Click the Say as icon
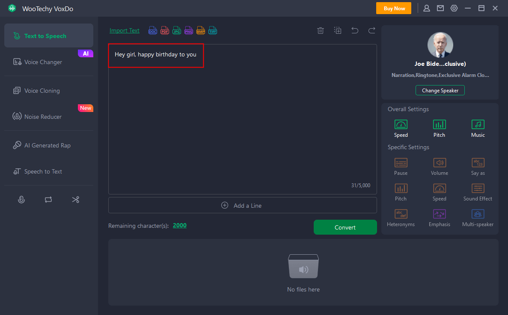The image size is (508, 315). pyautogui.click(x=478, y=163)
